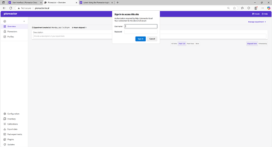Focus the Username input field
The width and height of the screenshot is (272, 147).
141,26
